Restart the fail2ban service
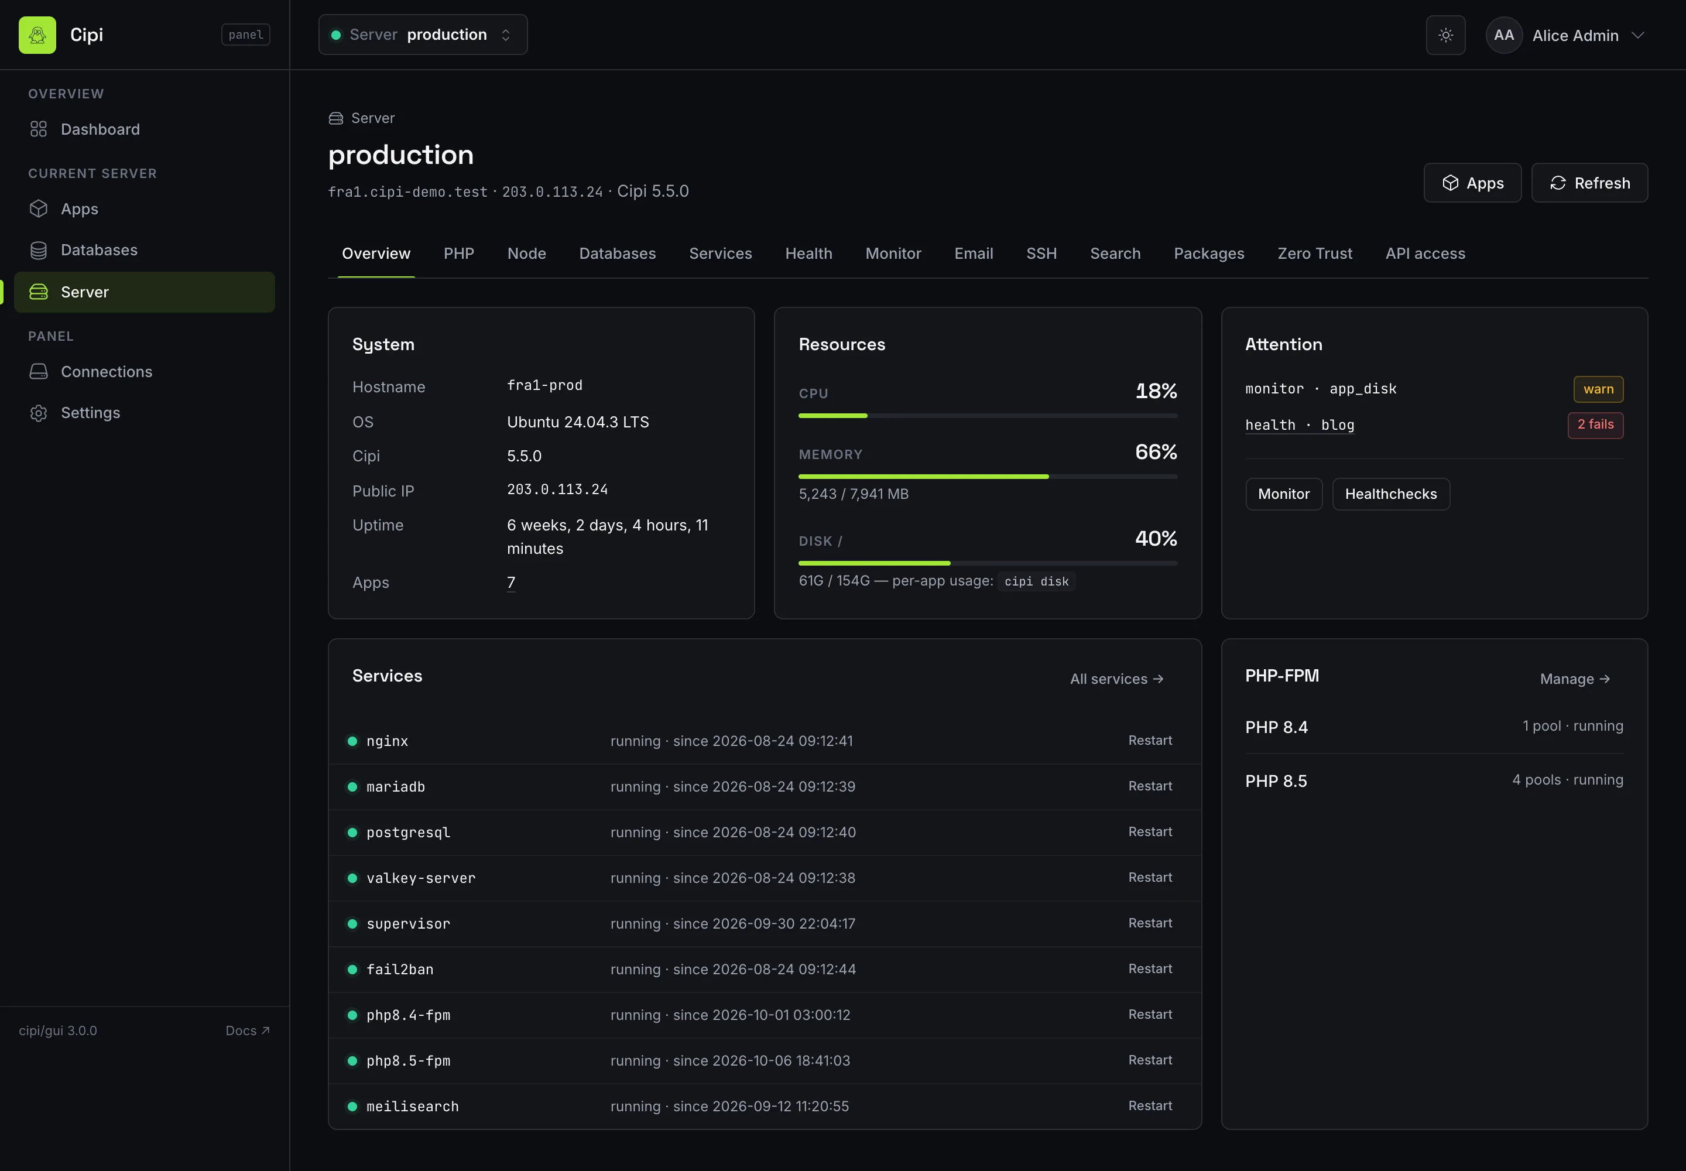The image size is (1686, 1171). [x=1150, y=968]
